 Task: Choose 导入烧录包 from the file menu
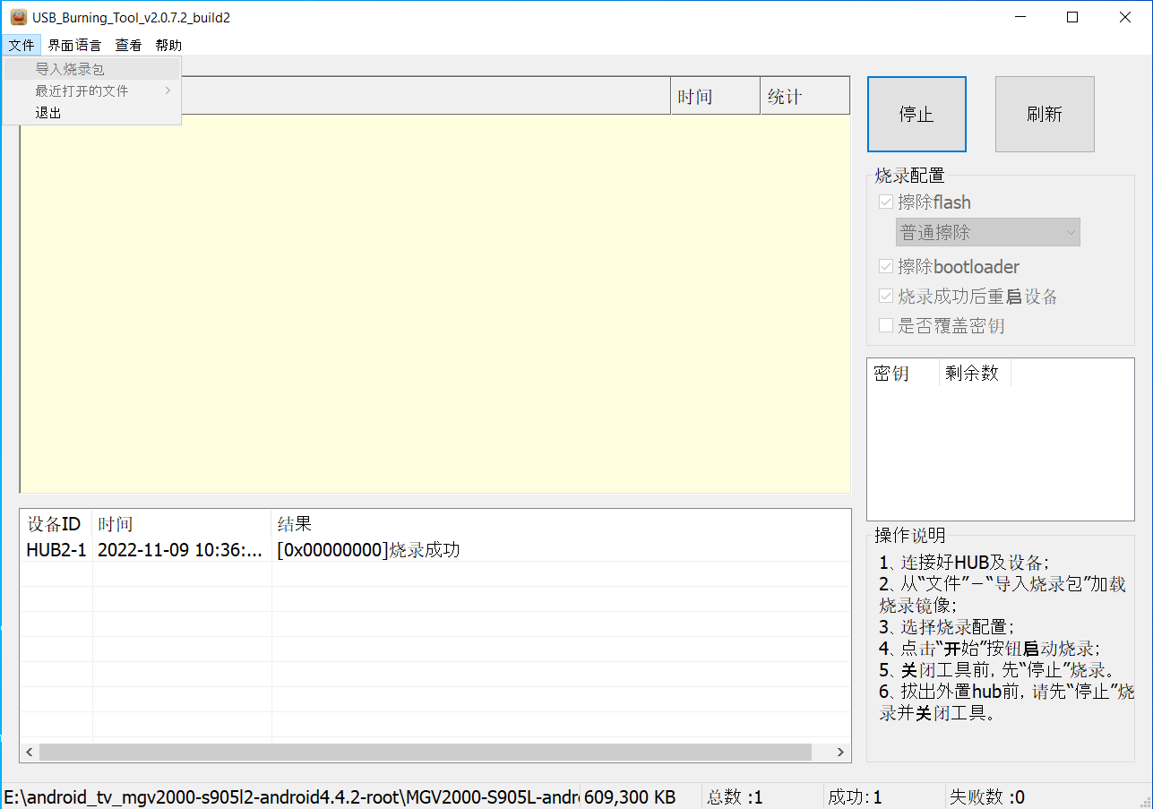tap(92, 69)
